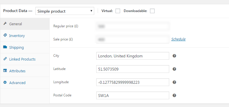Image resolution: width=229 pixels, height=107 pixels.
Task: Click help icon beside Latitude field
Action: pyautogui.click(x=174, y=69)
